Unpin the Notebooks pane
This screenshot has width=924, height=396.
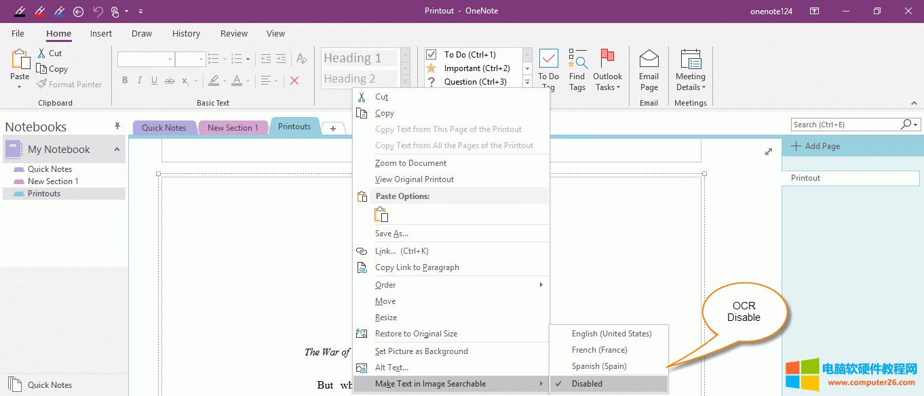point(117,125)
